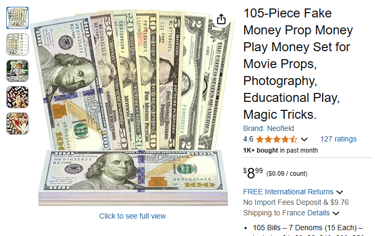
Task: Open the shipping Details link
Action: coord(318,213)
